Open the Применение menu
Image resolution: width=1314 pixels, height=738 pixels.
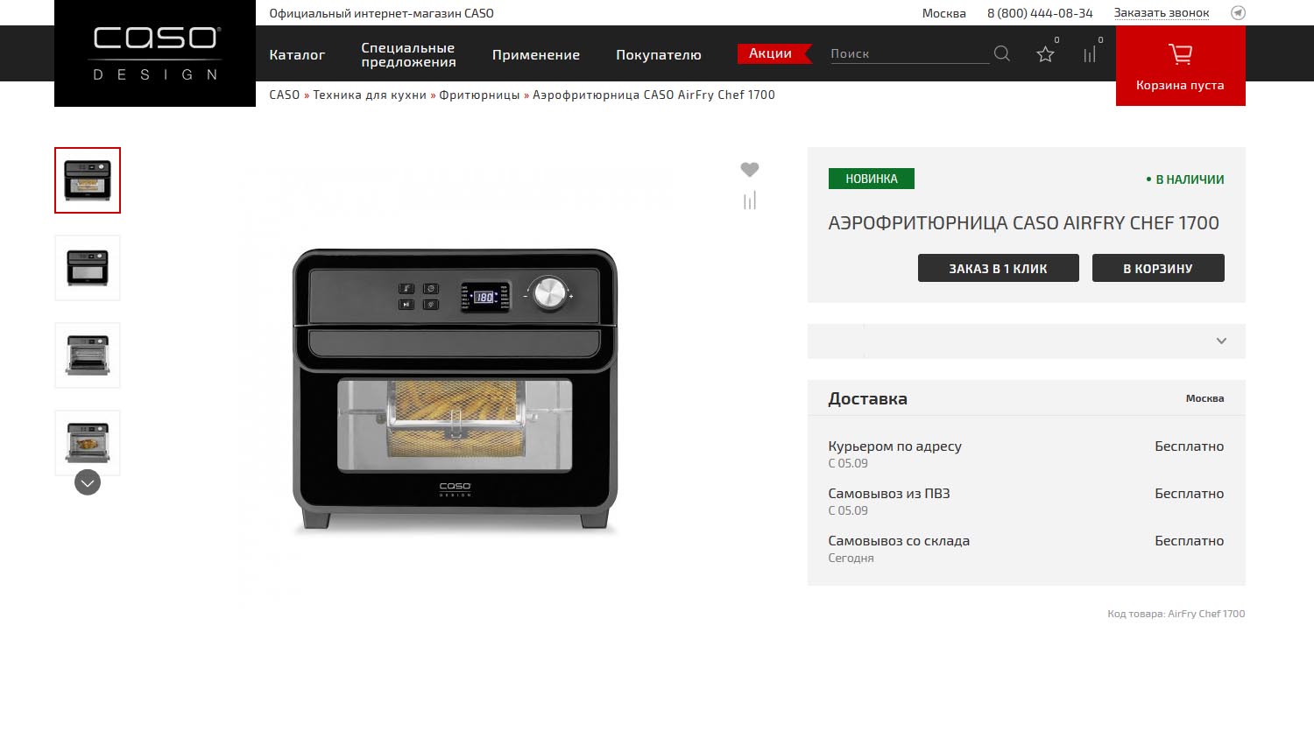point(536,54)
